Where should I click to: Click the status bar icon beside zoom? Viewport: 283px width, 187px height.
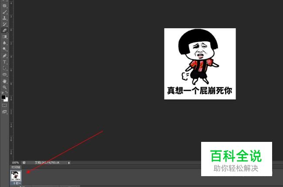tap(24, 163)
